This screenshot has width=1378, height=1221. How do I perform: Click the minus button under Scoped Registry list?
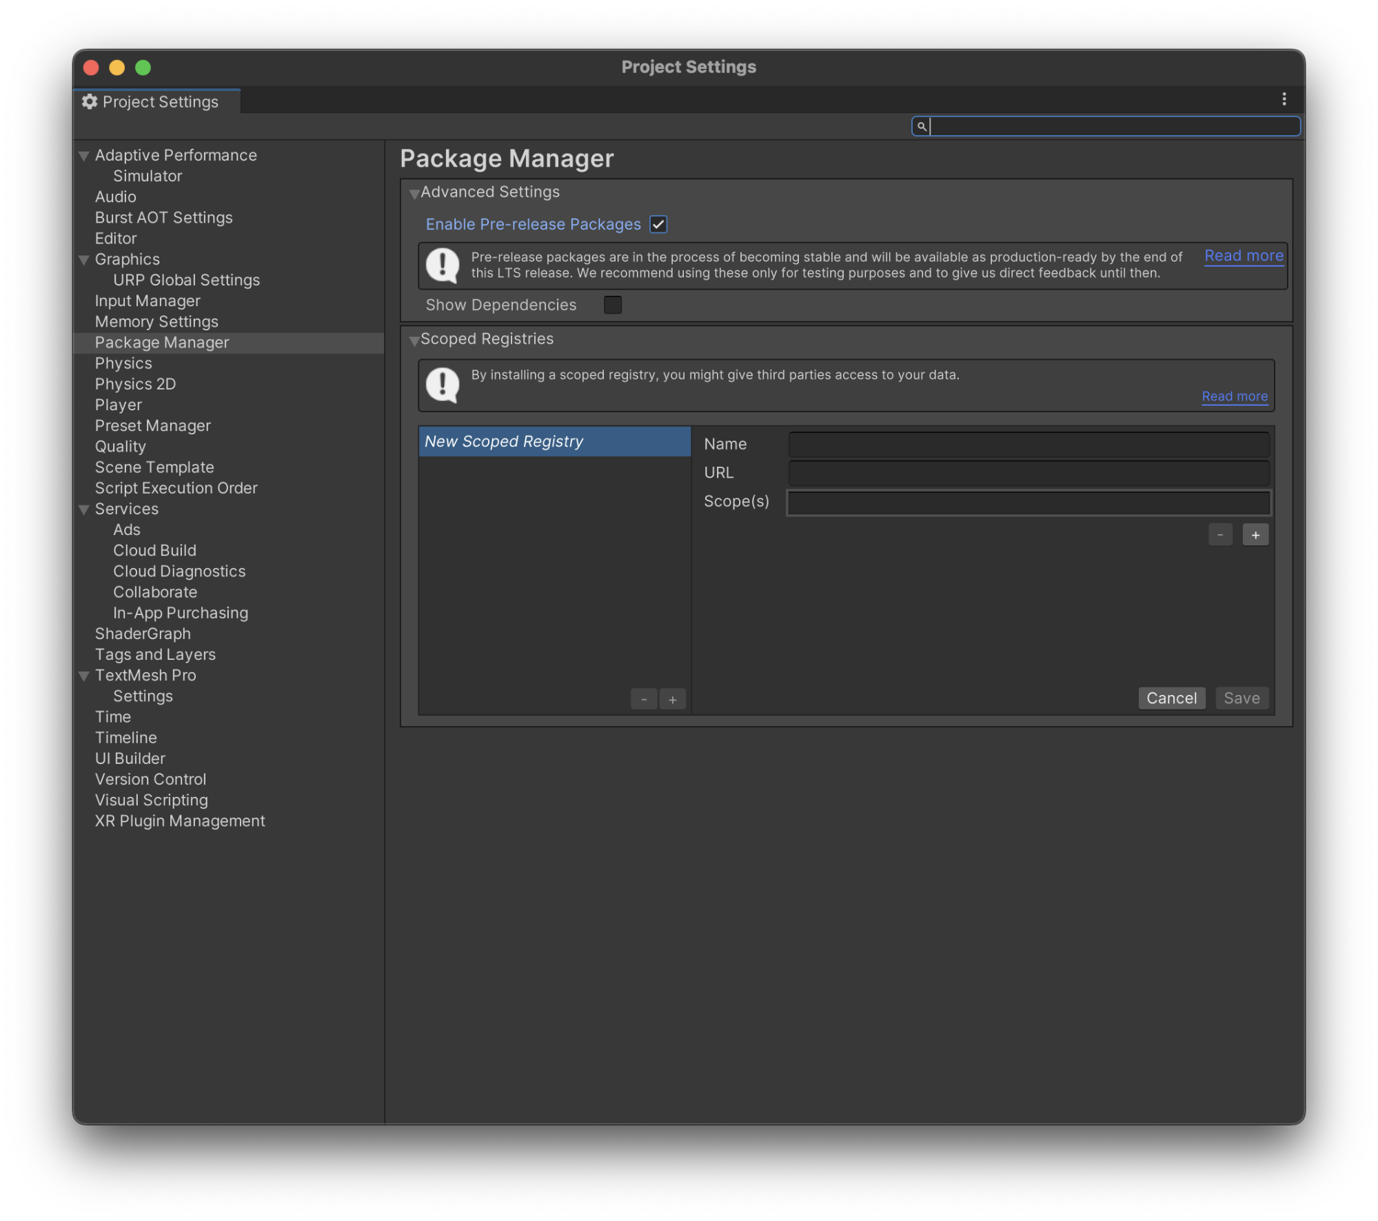point(644,699)
